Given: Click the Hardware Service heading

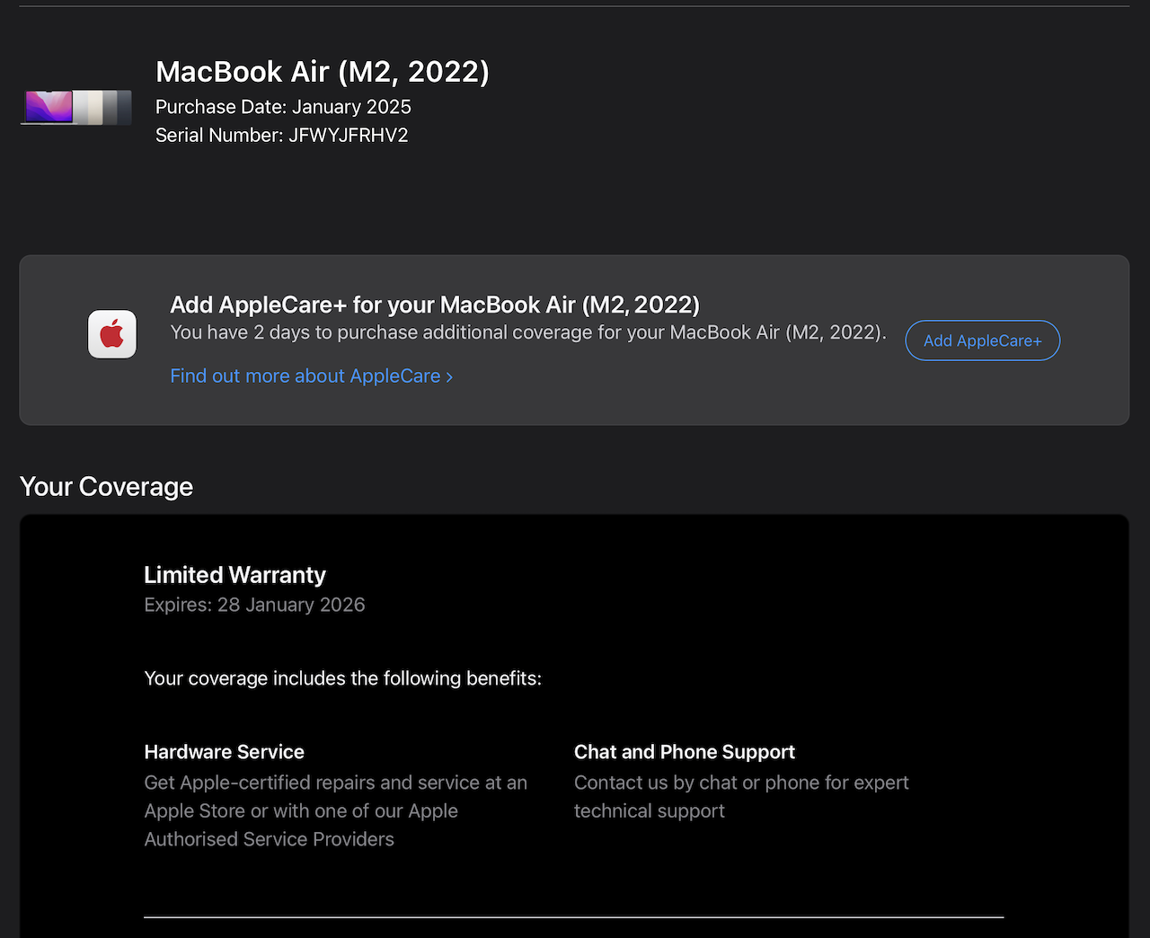Looking at the screenshot, I should tap(225, 752).
